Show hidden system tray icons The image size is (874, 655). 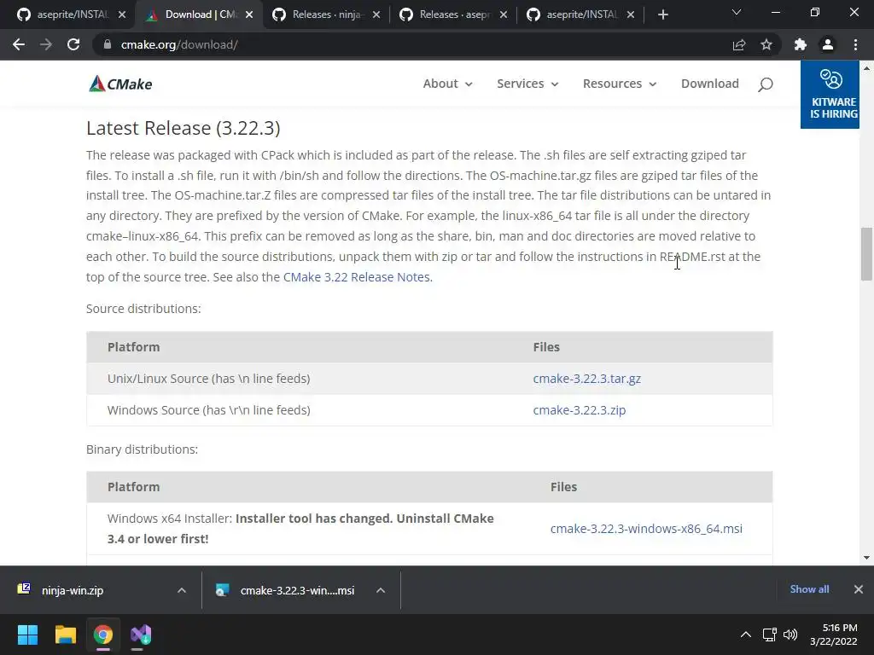(745, 635)
